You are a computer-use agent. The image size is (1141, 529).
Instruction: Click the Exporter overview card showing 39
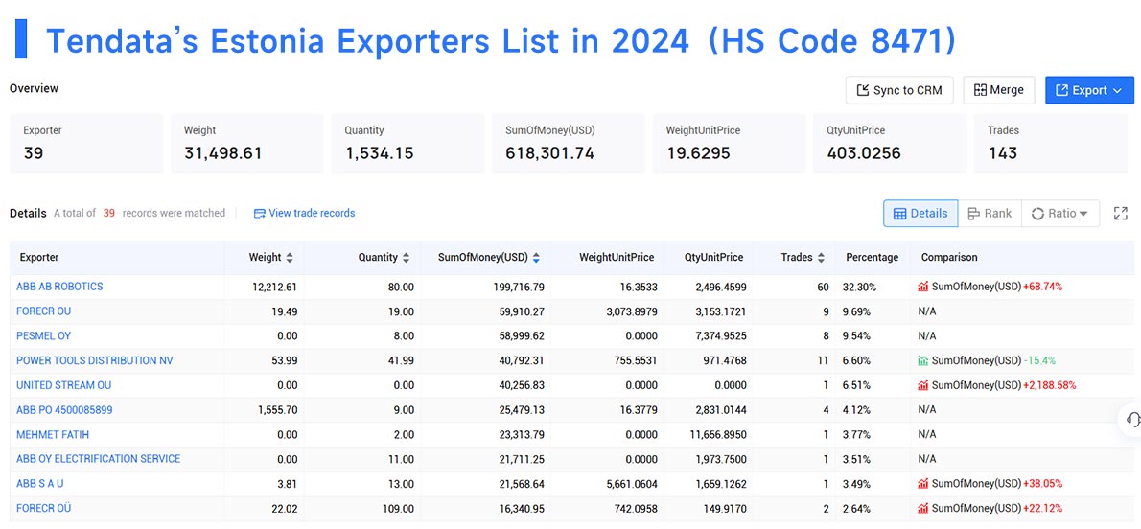click(86, 144)
